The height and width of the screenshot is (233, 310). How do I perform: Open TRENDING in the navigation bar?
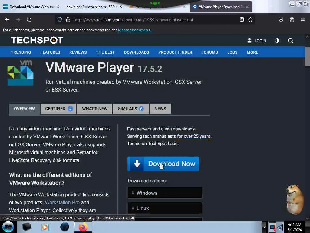coord(21,52)
